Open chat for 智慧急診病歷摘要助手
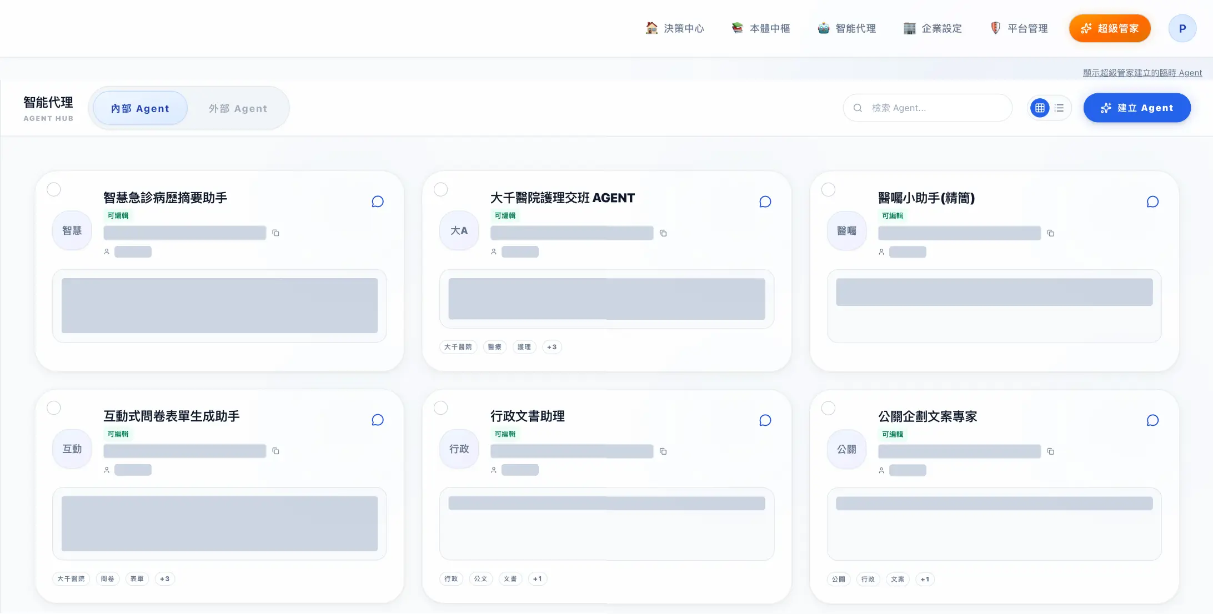The width and height of the screenshot is (1213, 614). tap(378, 202)
